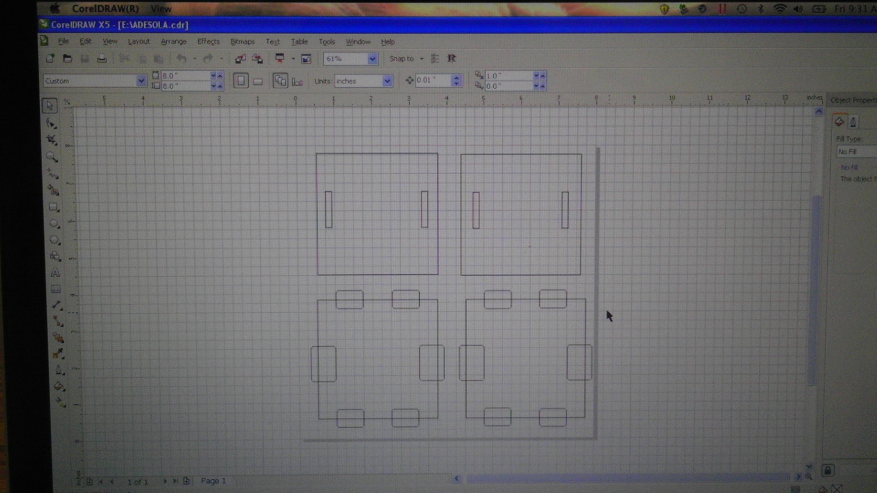877x493 pixels.
Task: Open the Custom page size dropdown
Action: point(141,81)
